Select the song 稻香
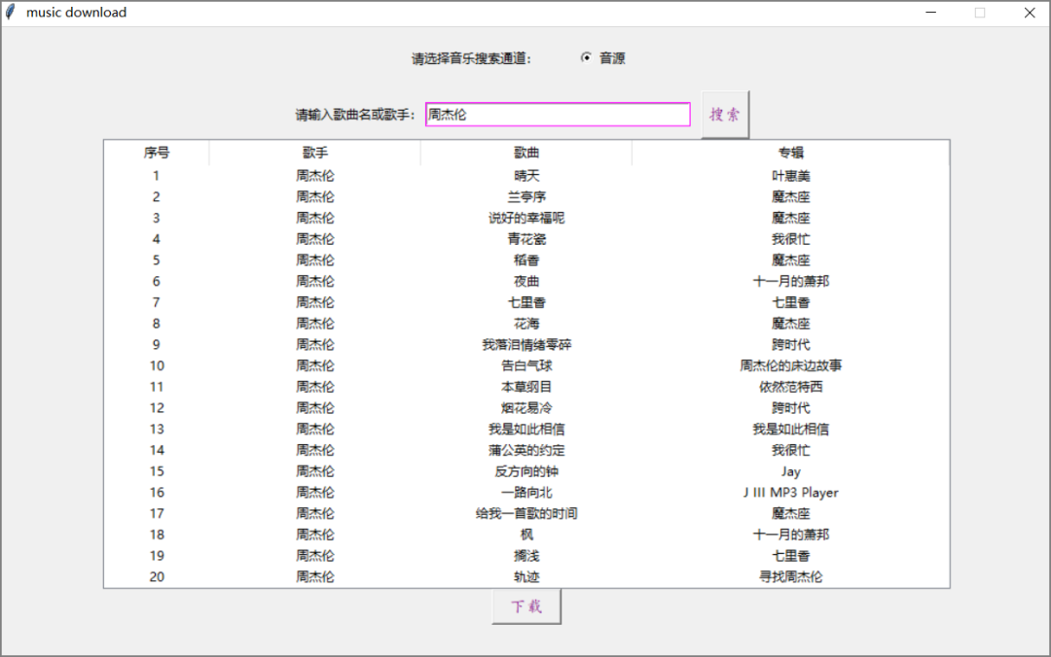 [525, 259]
